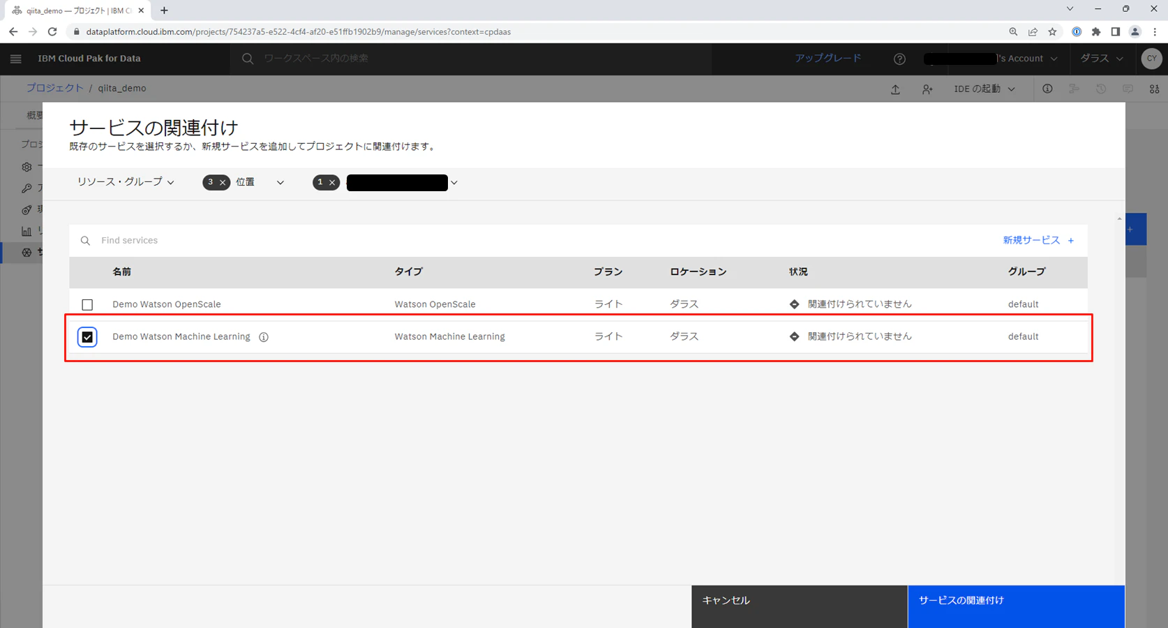The image size is (1168, 628).
Task: Check the Demo Watson OpenScale checkbox
Action: pyautogui.click(x=87, y=305)
